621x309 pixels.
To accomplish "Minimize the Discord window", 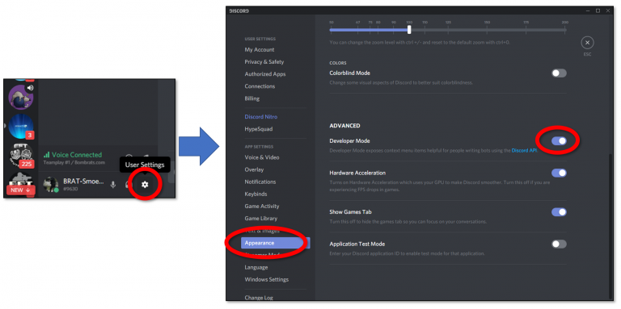I will pyautogui.click(x=588, y=10).
